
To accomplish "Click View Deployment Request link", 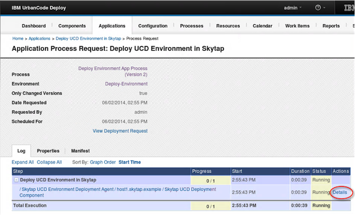I will click(120, 131).
